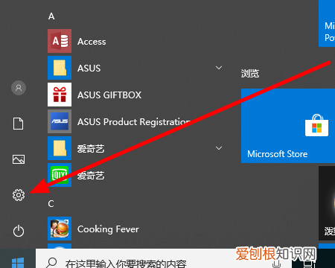This screenshot has width=335, height=268.
Task: Open Pictures from the Start sidebar
Action: coord(19,159)
